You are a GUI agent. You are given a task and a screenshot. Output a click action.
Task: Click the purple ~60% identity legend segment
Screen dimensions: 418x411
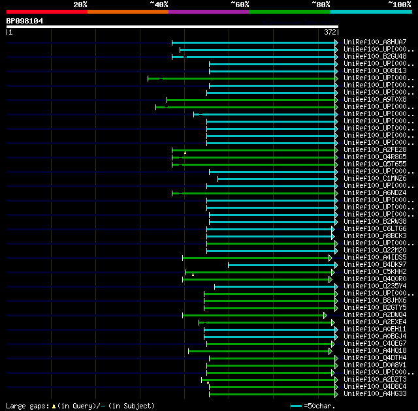(x=209, y=12)
